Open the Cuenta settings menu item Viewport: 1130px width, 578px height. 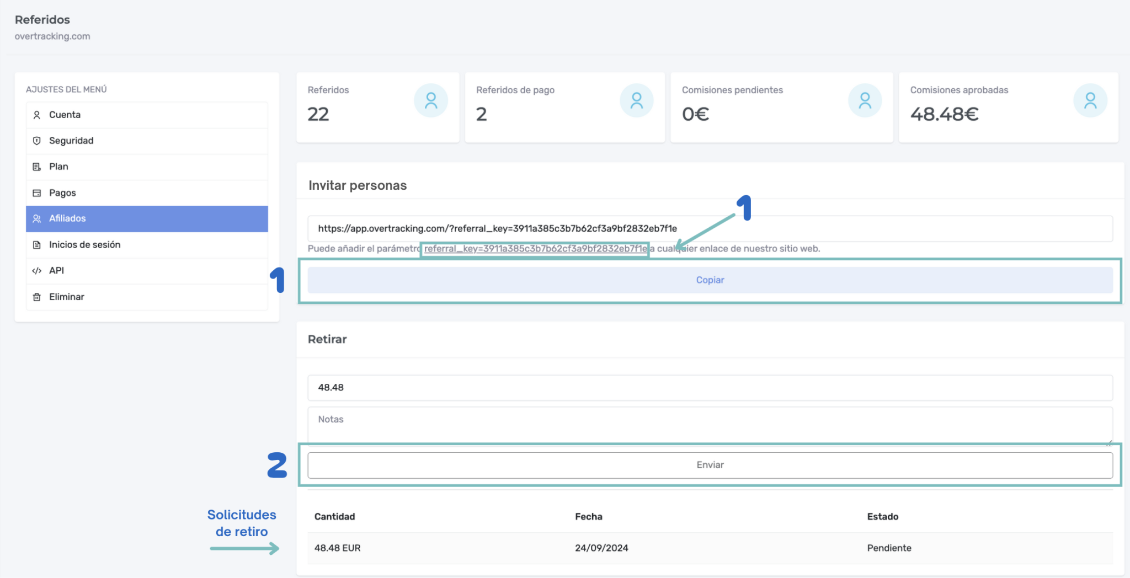coord(147,115)
